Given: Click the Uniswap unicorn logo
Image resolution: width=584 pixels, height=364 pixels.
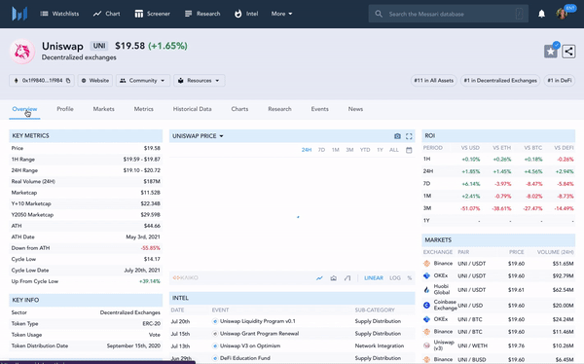Looking at the screenshot, I should tap(22, 52).
